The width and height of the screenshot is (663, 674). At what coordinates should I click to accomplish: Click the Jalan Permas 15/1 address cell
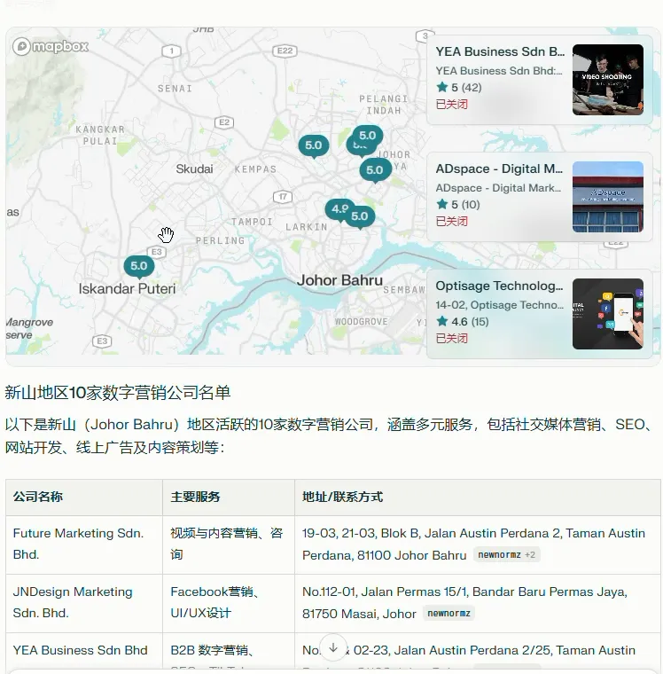[478, 603]
